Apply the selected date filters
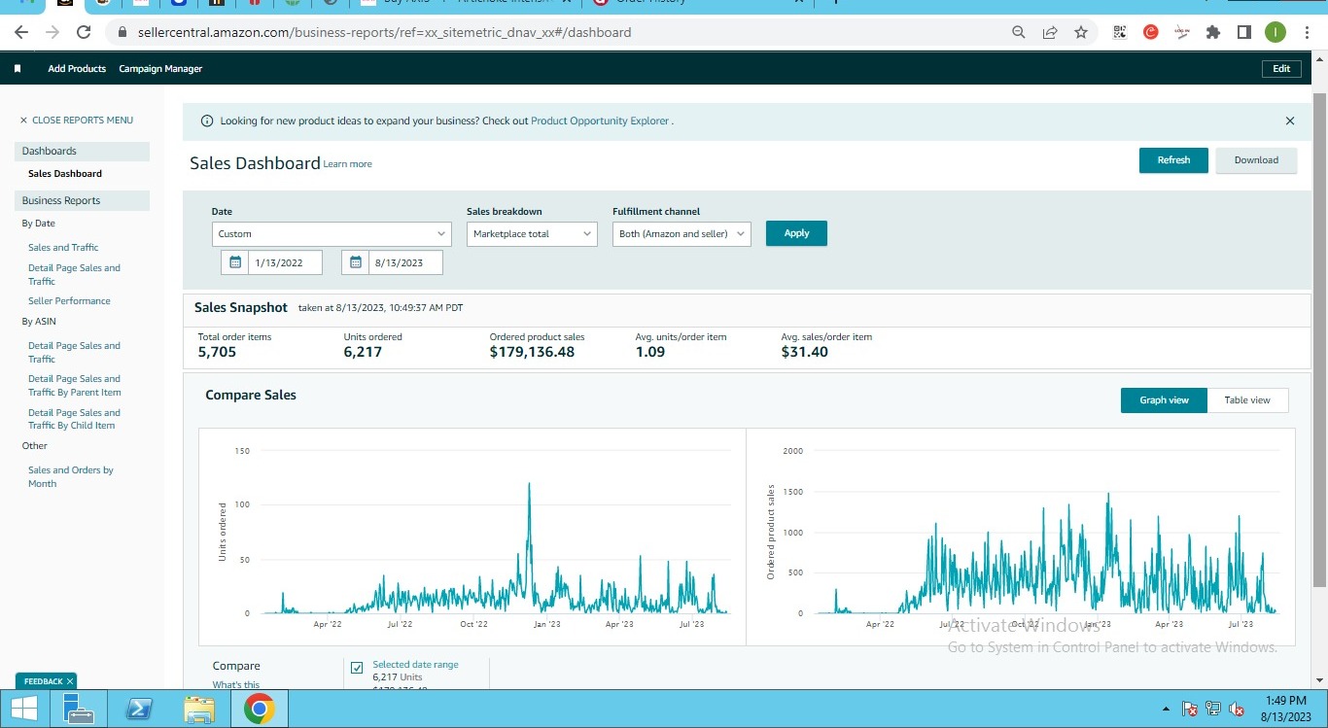 point(796,233)
